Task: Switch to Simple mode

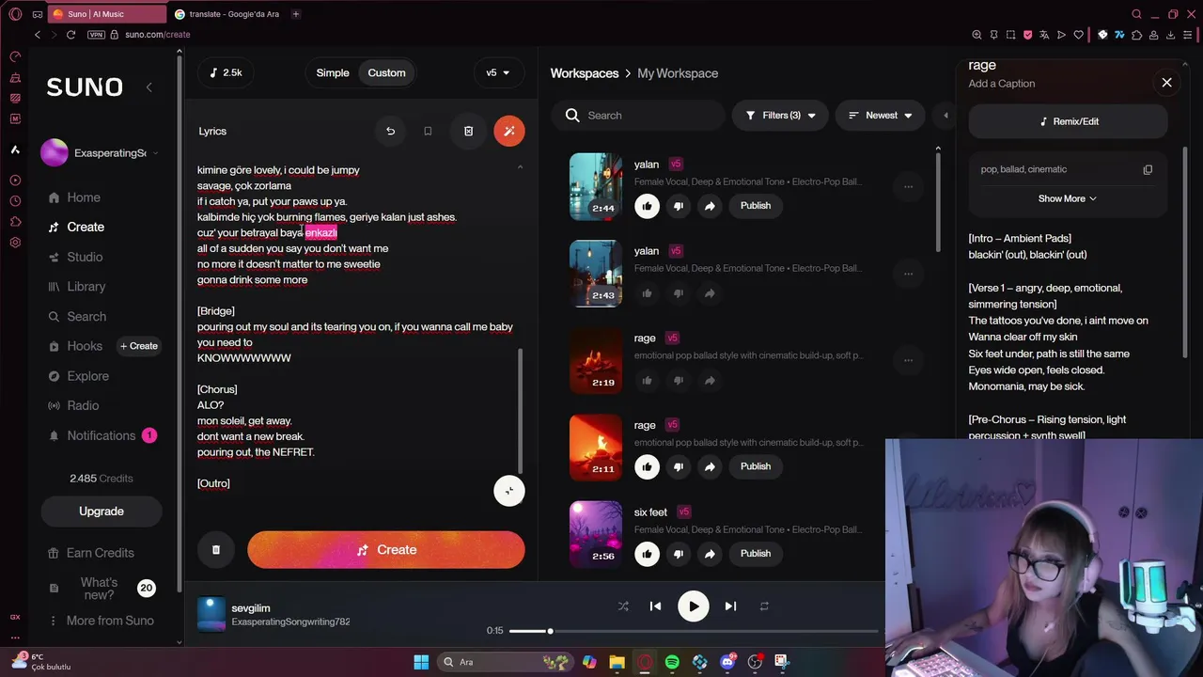Action: click(x=333, y=73)
